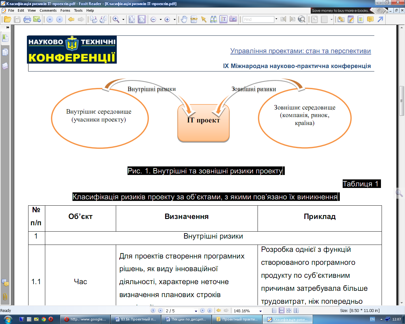Switch to Continuous page layout

281,311
